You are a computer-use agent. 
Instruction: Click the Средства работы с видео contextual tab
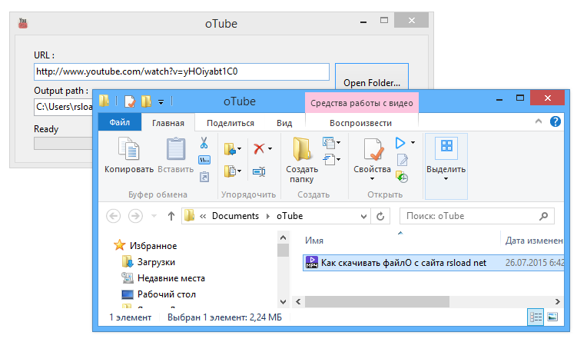coord(362,103)
